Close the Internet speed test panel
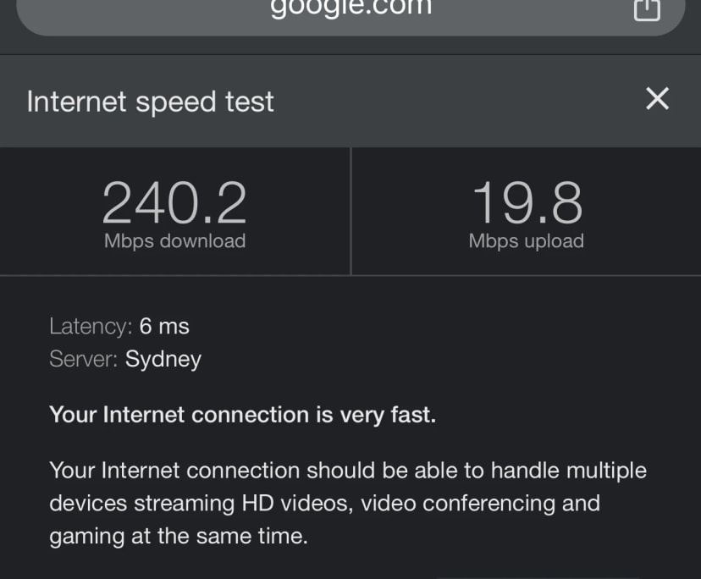Viewport: 701px width, 579px height. coord(657,99)
